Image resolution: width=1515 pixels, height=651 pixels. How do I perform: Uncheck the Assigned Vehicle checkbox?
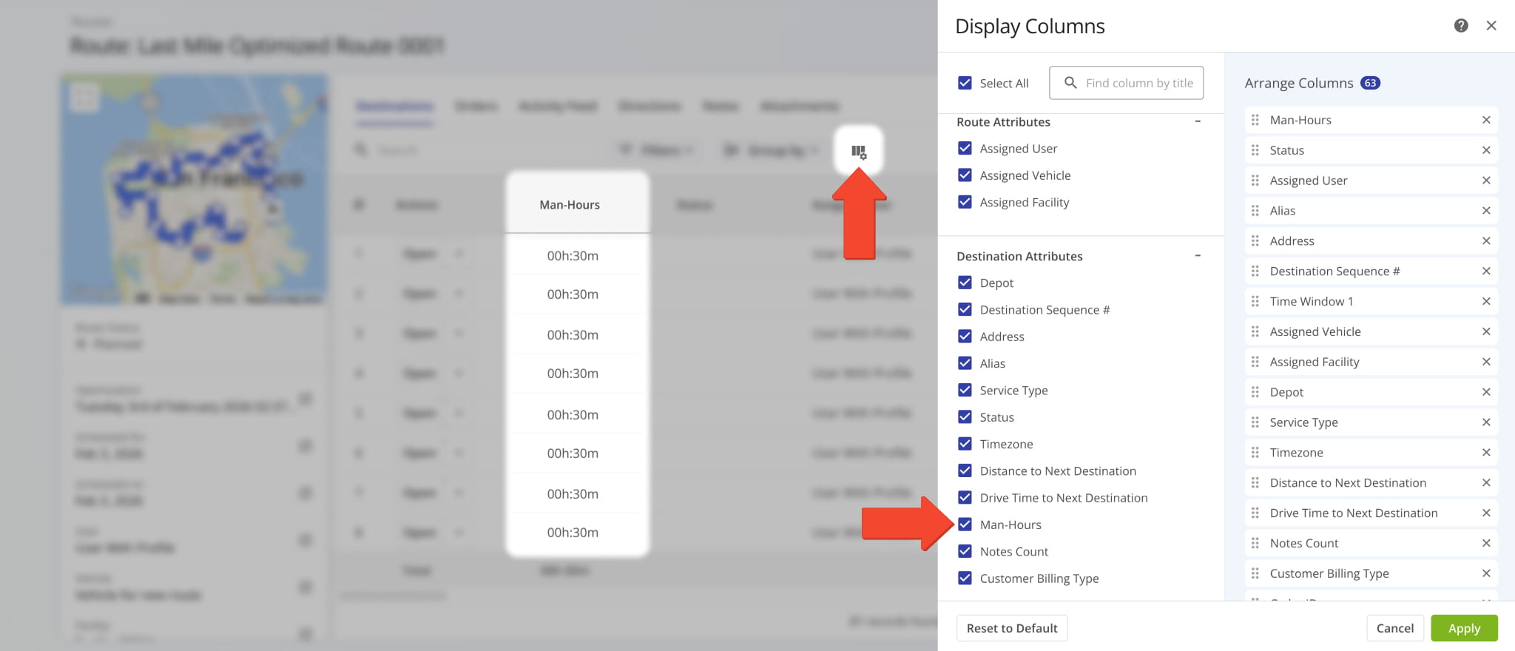965,175
